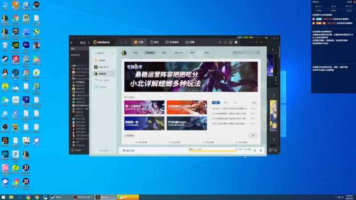Open the 第一上单风女 news card
Image resolution: width=356 pixels, height=200 pixels.
tap(144, 107)
